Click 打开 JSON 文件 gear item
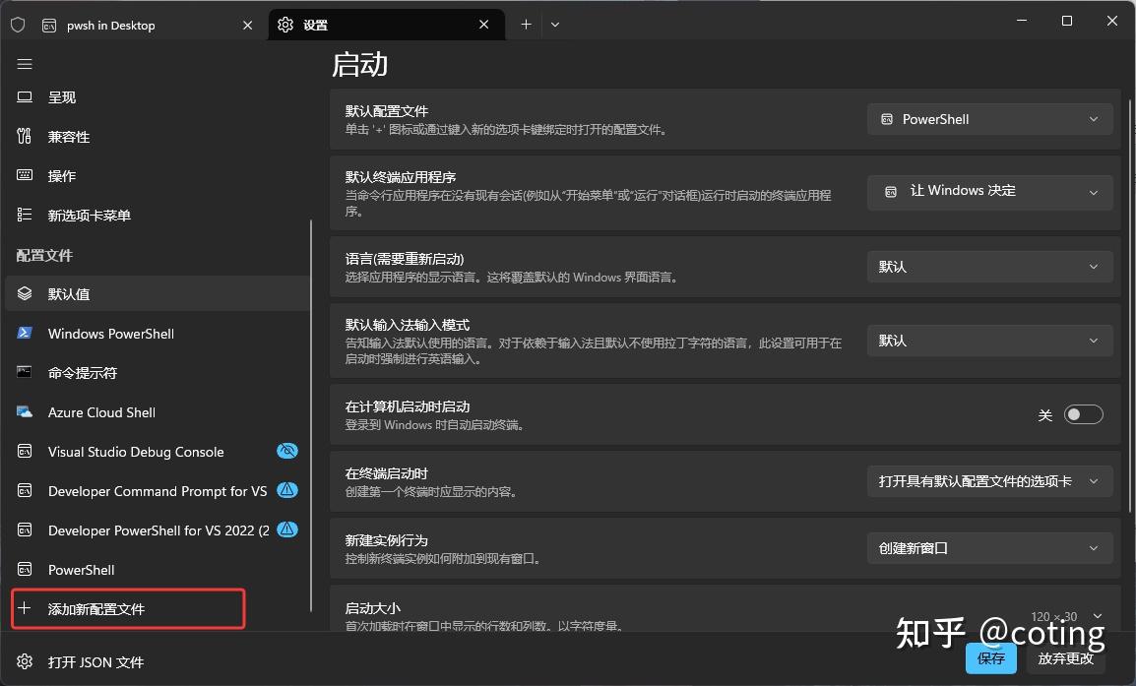 (158, 662)
